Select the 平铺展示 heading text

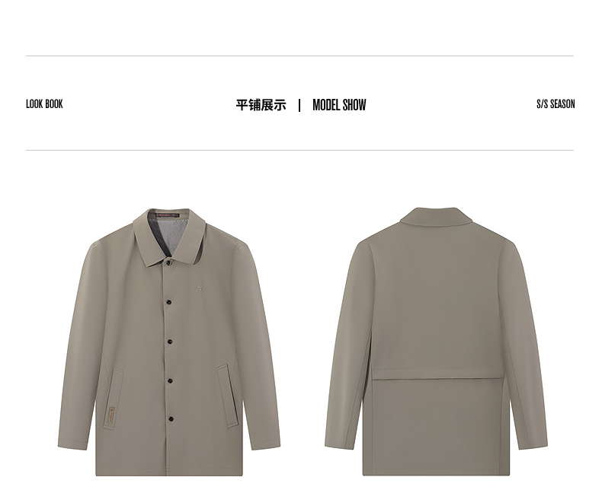[261, 105]
